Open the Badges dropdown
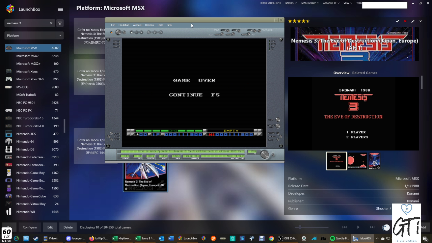 291,3
